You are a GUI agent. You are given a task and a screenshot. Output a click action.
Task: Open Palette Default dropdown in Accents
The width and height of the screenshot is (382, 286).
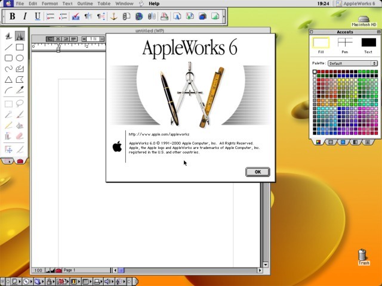(x=353, y=63)
